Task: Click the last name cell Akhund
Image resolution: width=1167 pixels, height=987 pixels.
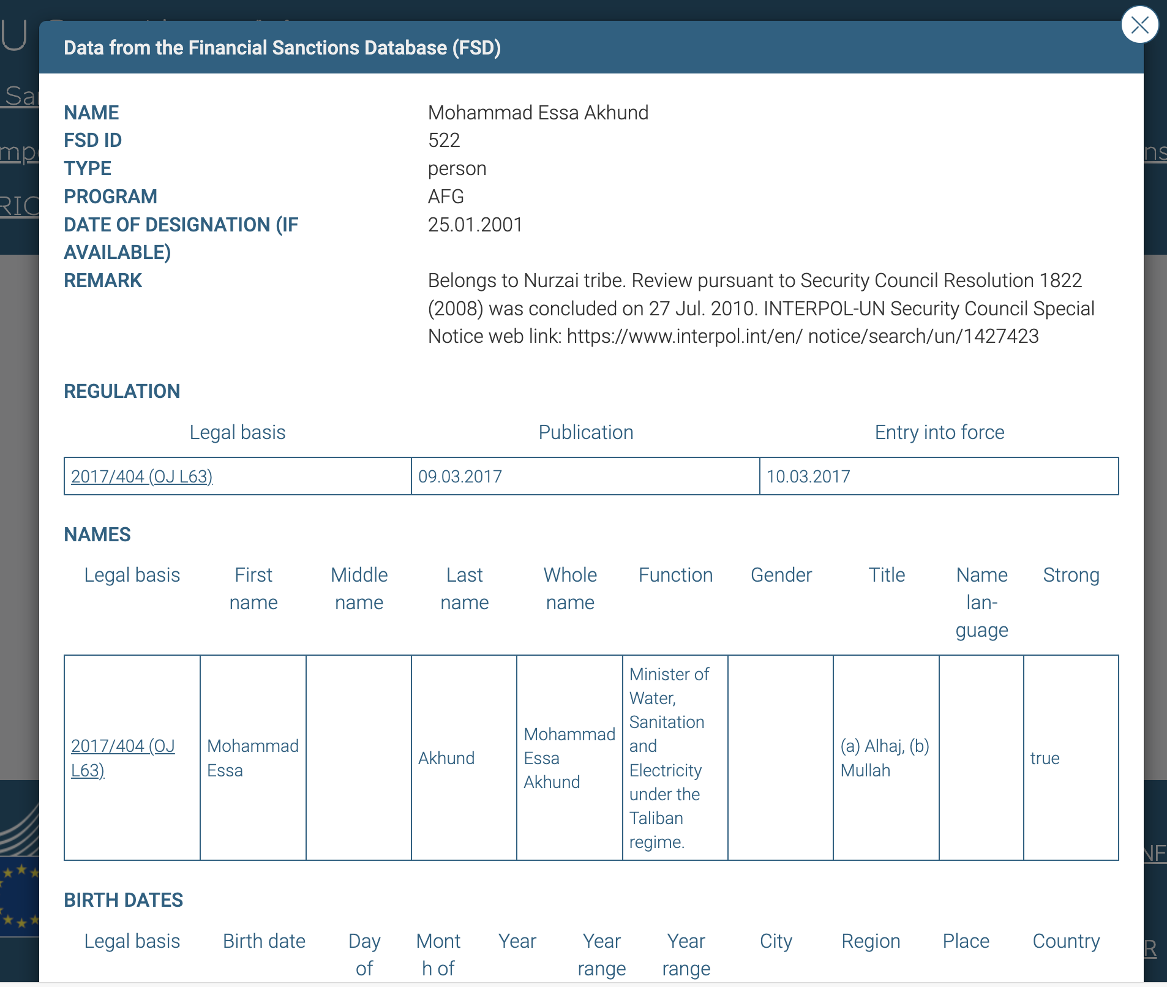Action: [464, 758]
